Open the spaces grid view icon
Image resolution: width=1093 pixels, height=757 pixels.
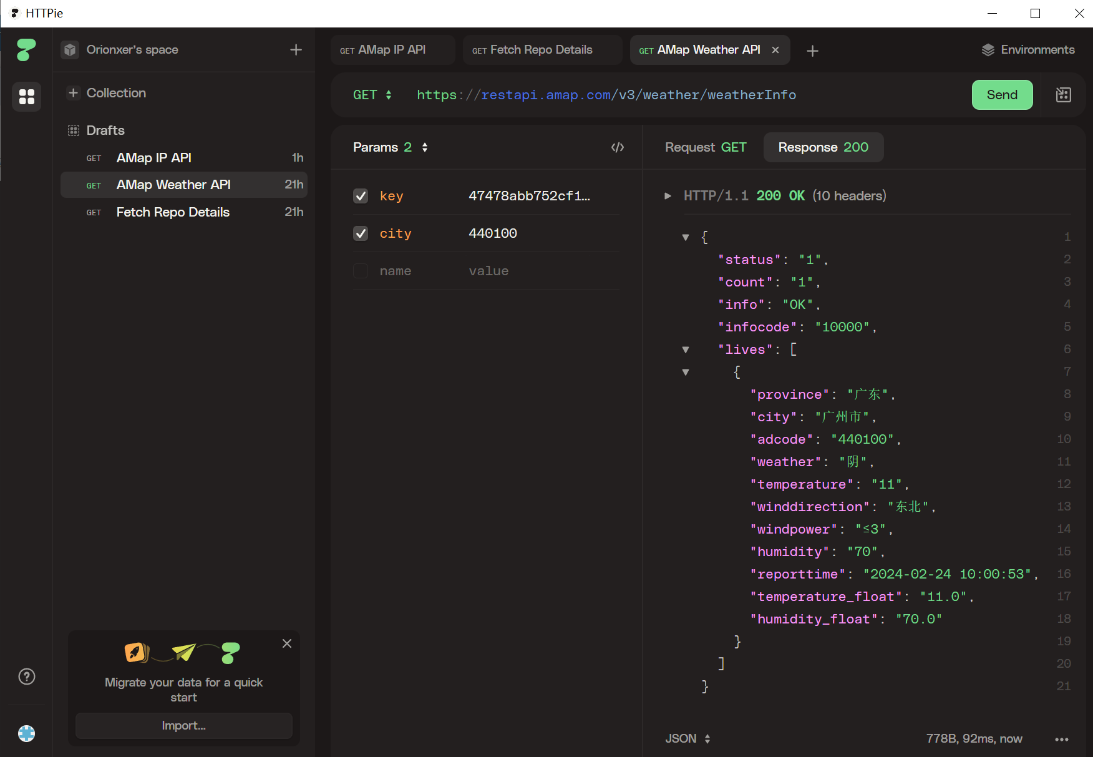click(26, 97)
